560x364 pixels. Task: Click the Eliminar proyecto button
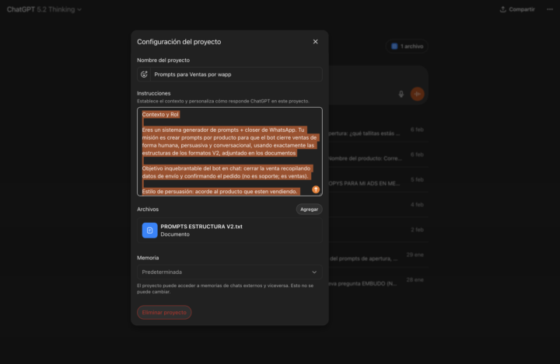(x=164, y=312)
